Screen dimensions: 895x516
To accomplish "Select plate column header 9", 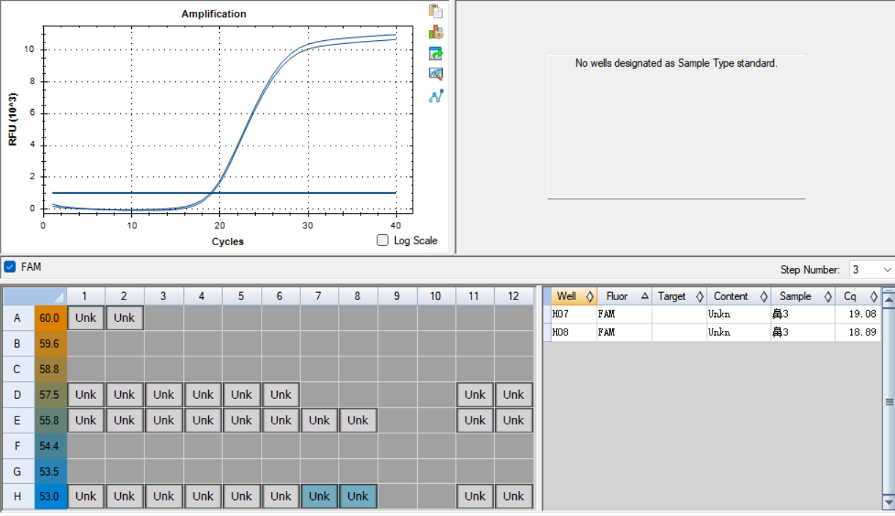I will (397, 296).
